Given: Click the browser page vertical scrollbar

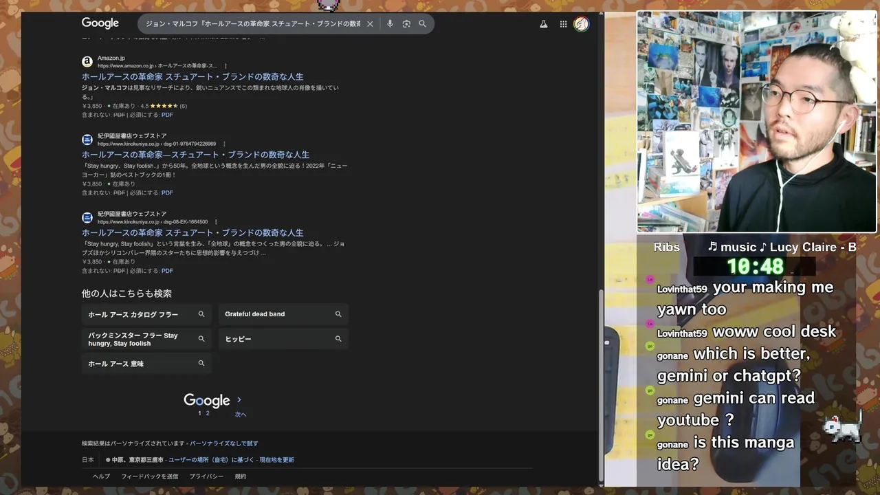Looking at the screenshot, I should (x=602, y=385).
